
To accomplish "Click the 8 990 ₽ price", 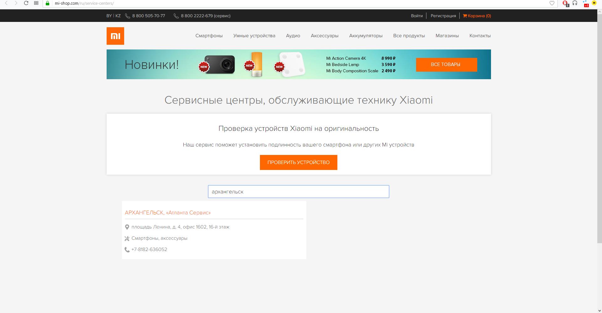I will pos(388,58).
